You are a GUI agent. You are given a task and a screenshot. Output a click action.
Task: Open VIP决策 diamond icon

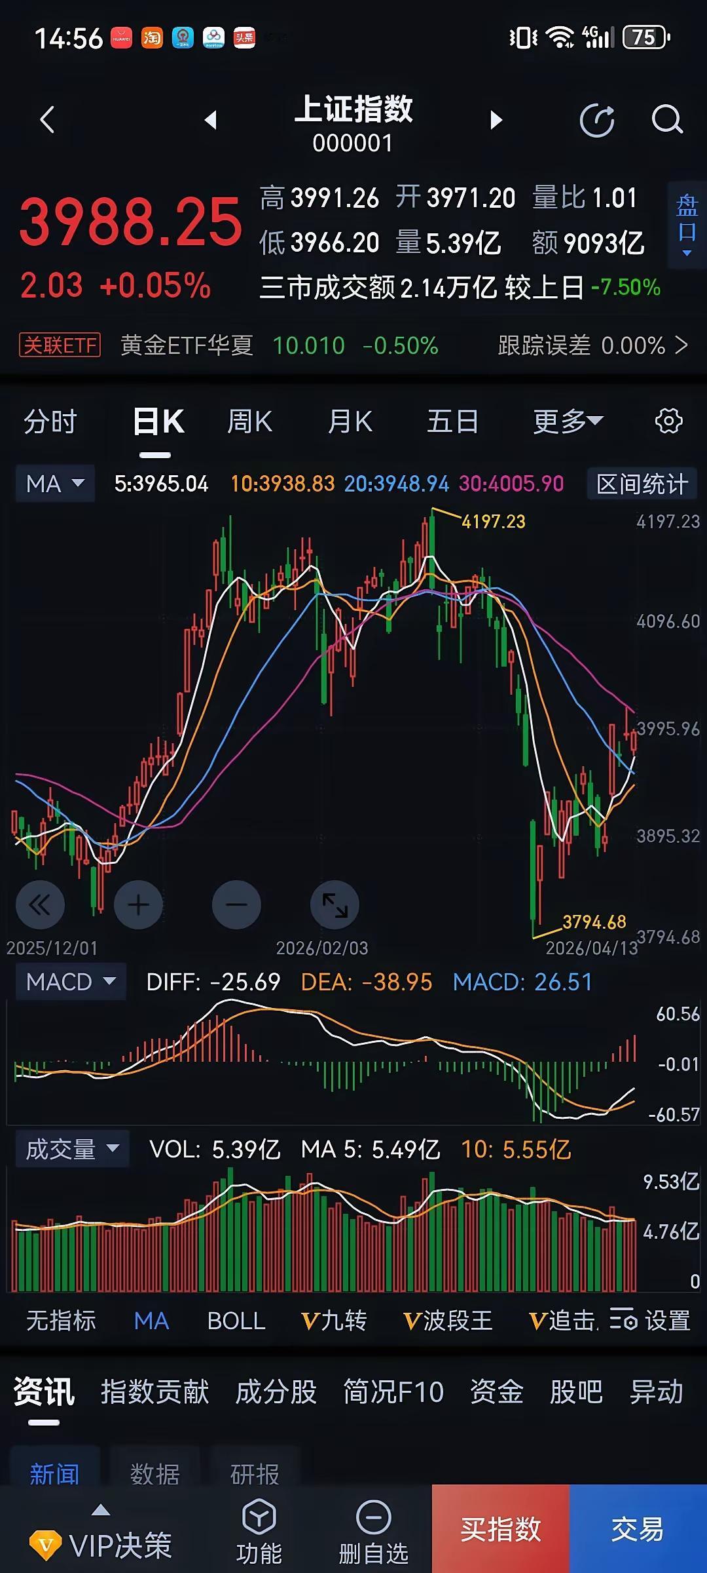pyautogui.click(x=45, y=1547)
